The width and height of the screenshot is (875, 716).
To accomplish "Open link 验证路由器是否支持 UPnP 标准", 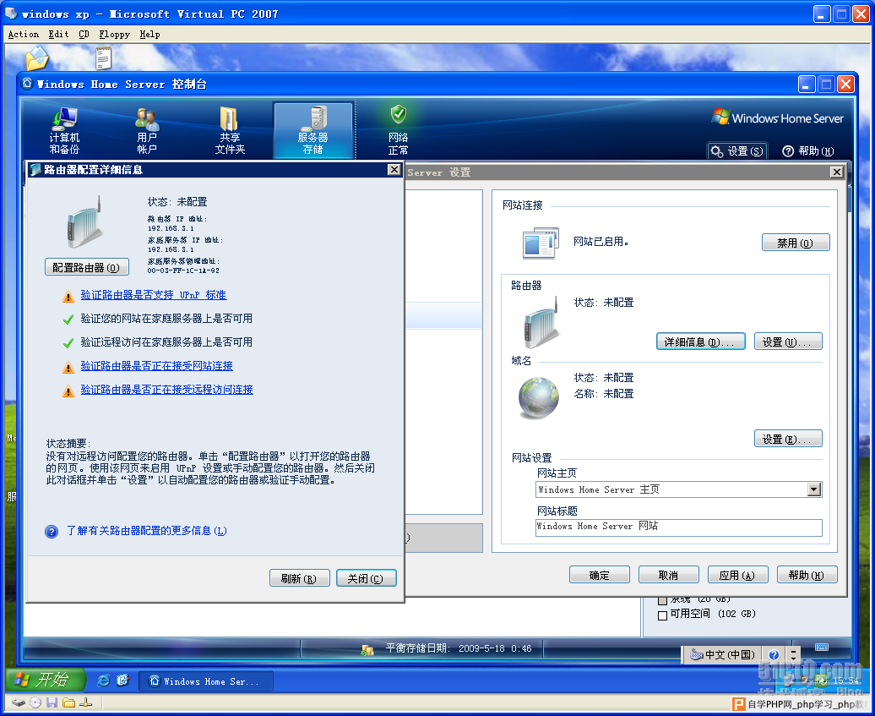I will [x=154, y=295].
